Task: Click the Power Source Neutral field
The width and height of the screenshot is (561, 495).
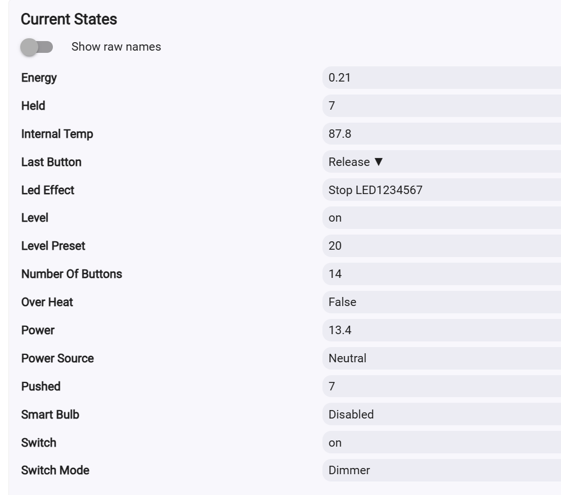Action: pos(442,358)
